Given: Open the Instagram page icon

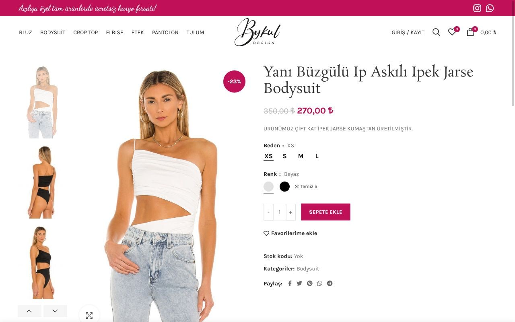Looking at the screenshot, I should pyautogui.click(x=477, y=8).
